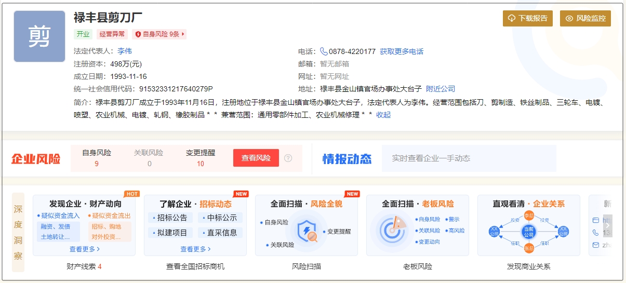Click the 实时查看企业一手动态 input field
This screenshot has width=626, height=283.
pos(469,158)
